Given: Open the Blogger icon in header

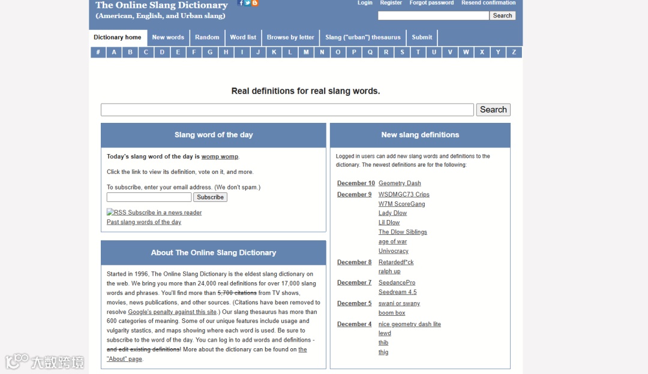Looking at the screenshot, I should tap(254, 3).
